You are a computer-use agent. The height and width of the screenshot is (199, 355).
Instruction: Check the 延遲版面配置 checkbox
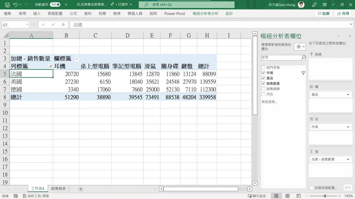pyautogui.click(x=311, y=188)
